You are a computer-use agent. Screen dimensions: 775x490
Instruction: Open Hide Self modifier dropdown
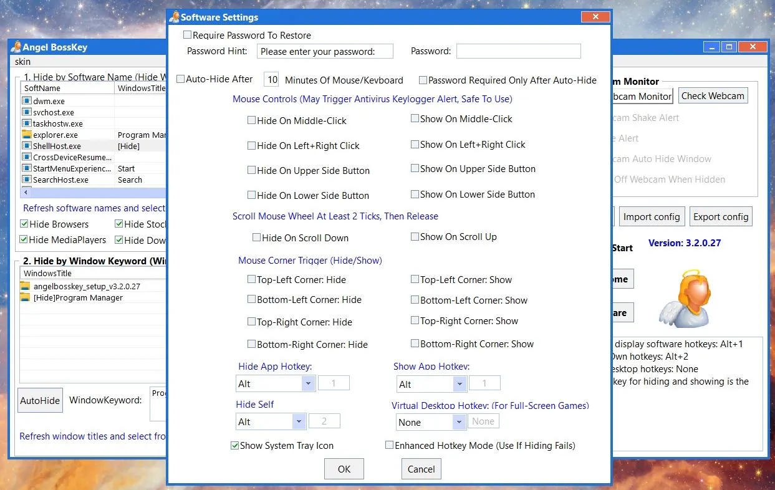299,421
